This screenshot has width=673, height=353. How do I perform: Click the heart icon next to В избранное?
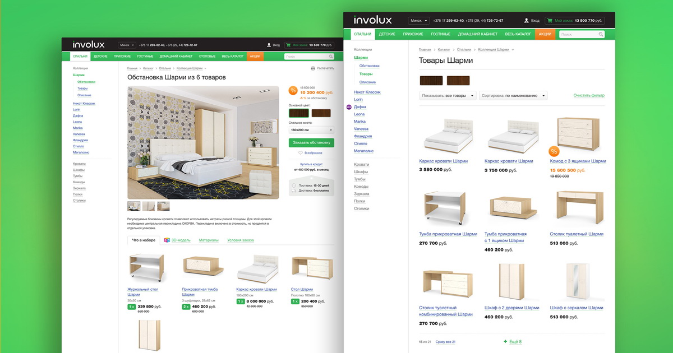click(x=301, y=152)
